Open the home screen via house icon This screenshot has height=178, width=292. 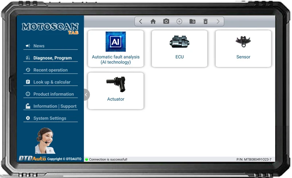pos(153,21)
